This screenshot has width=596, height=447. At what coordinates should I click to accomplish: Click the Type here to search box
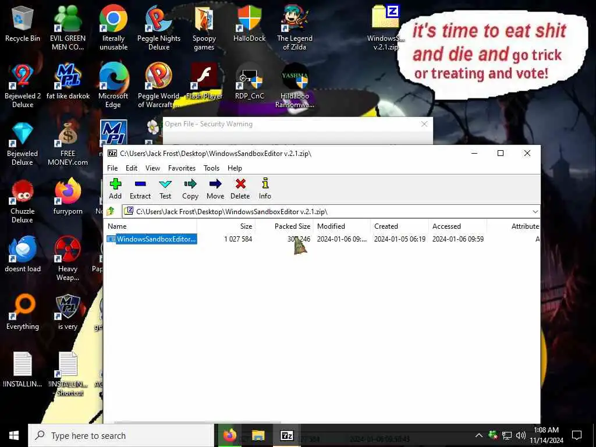click(121, 435)
